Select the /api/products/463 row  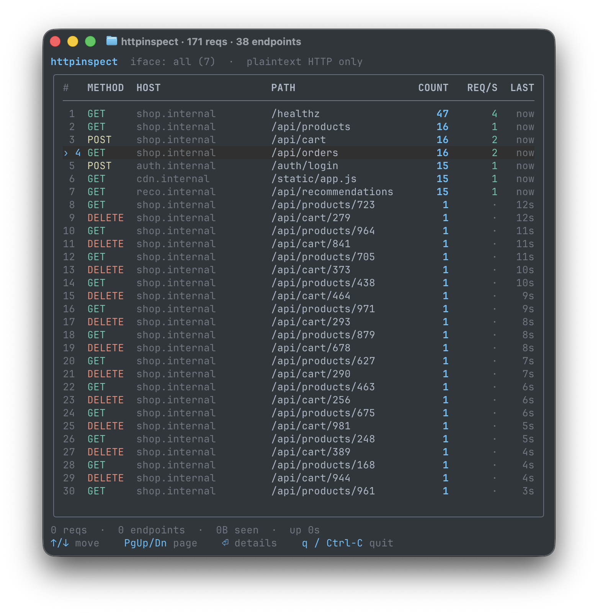pos(299,387)
